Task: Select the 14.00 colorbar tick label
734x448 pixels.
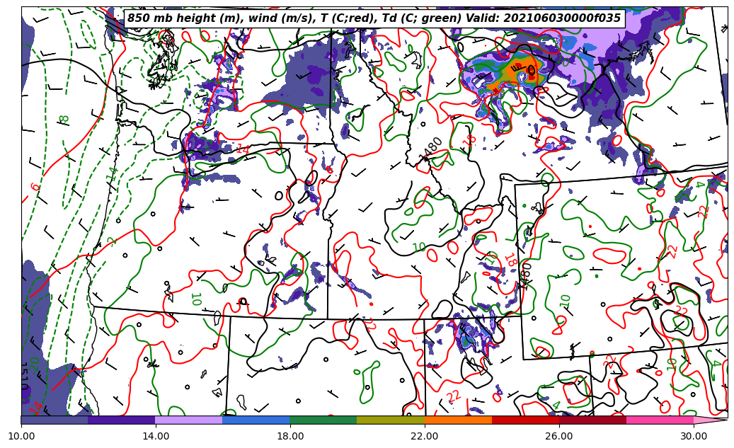Action: point(156,437)
